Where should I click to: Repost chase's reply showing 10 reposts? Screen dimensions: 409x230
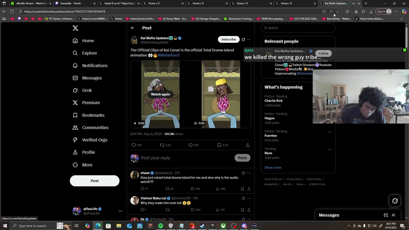(x=167, y=189)
